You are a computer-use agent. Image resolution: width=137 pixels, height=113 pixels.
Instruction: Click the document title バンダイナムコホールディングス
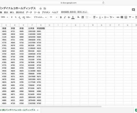[x=18, y=8]
